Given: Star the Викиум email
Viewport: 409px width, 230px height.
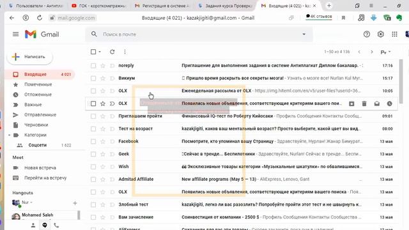Looking at the screenshot, I should 103,78.
